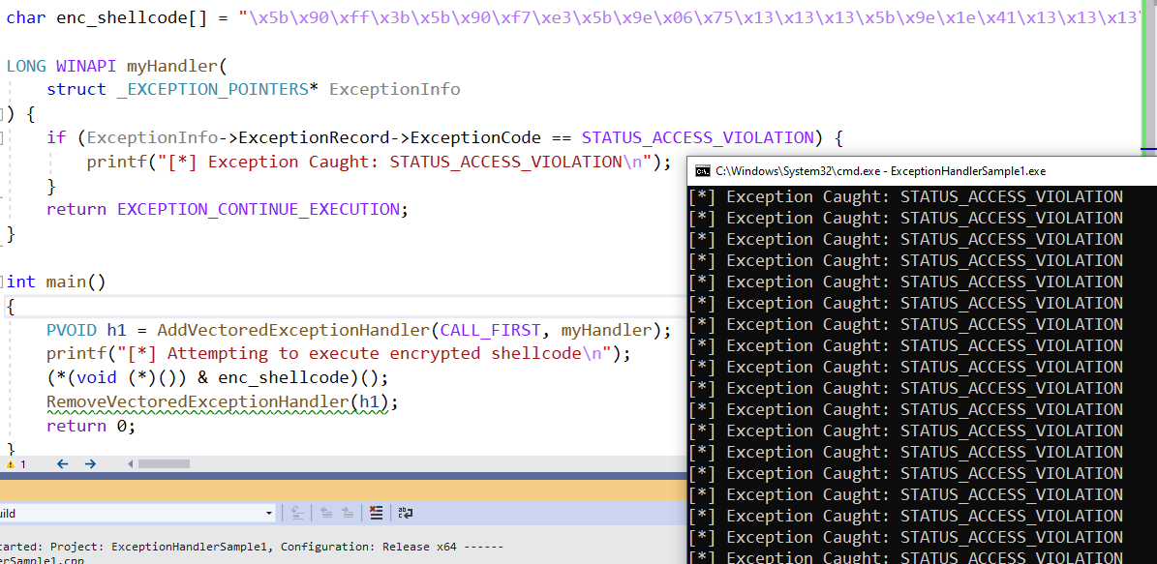Click the (void (*)()) cast expression line
1157x564 pixels.
(217, 377)
